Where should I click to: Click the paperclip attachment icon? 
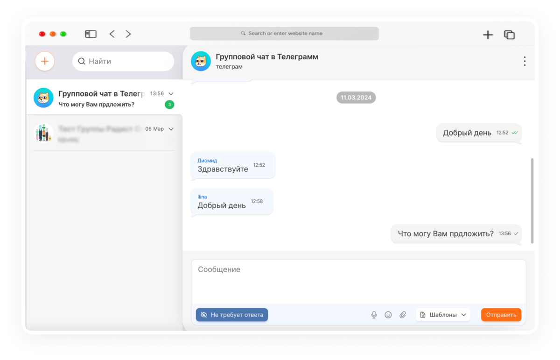403,315
